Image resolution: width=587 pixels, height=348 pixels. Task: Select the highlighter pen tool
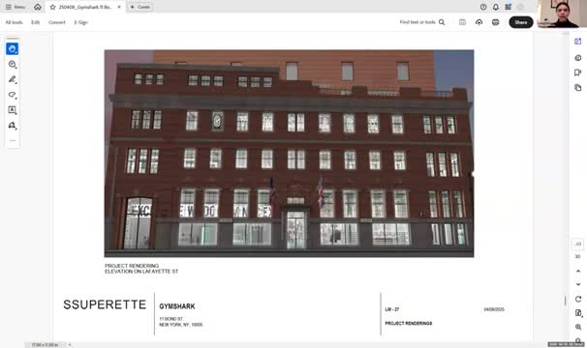pyautogui.click(x=12, y=79)
